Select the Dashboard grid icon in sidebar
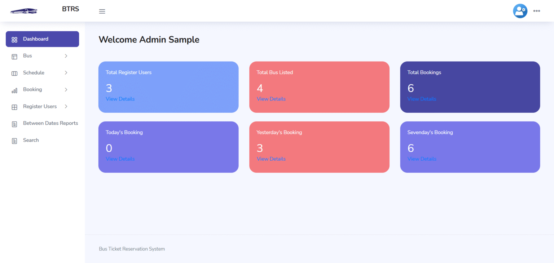Image resolution: width=554 pixels, height=263 pixels. (x=14, y=39)
